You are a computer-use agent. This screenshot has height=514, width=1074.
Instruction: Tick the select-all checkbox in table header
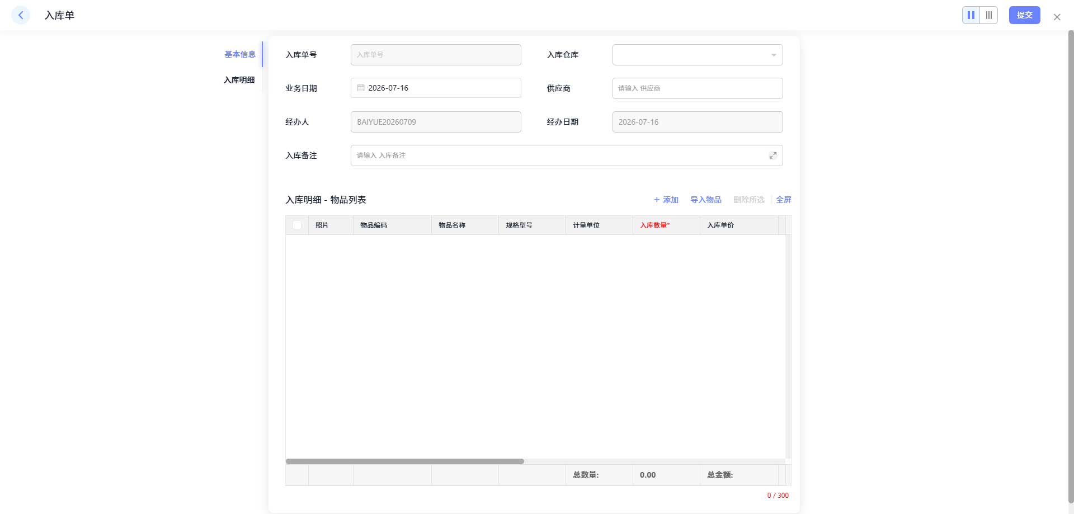coord(297,225)
